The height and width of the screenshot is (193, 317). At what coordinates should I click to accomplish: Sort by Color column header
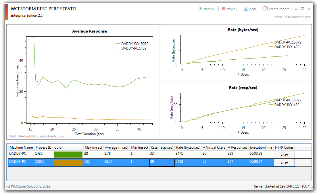click(68, 147)
